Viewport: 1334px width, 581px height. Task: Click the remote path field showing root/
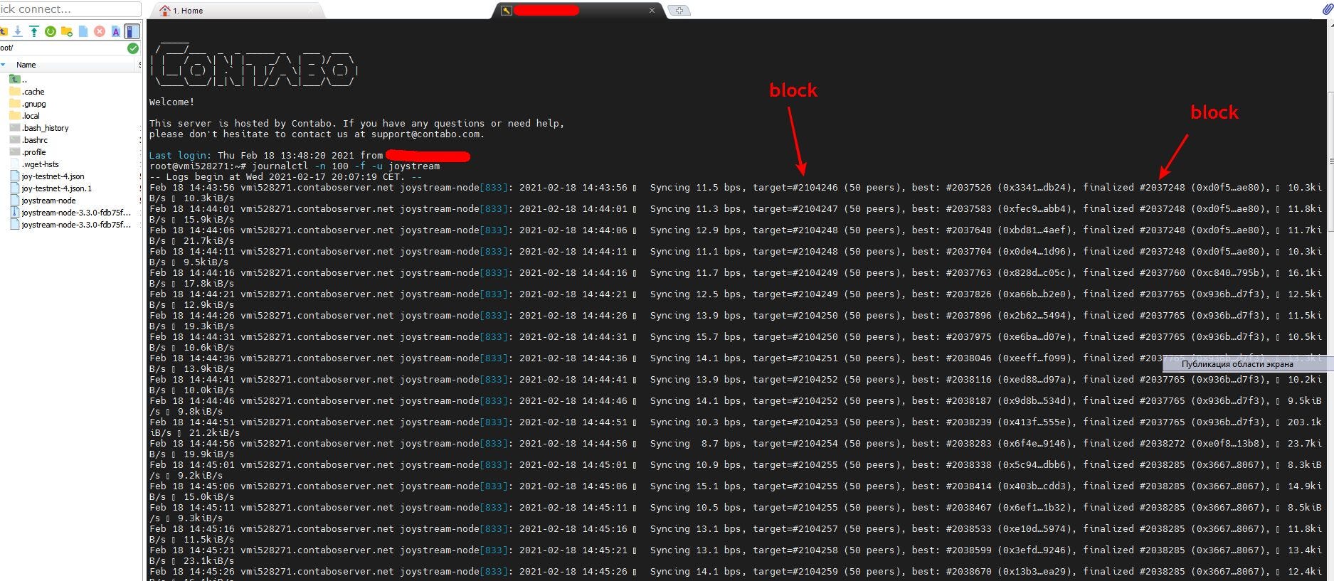click(63, 48)
